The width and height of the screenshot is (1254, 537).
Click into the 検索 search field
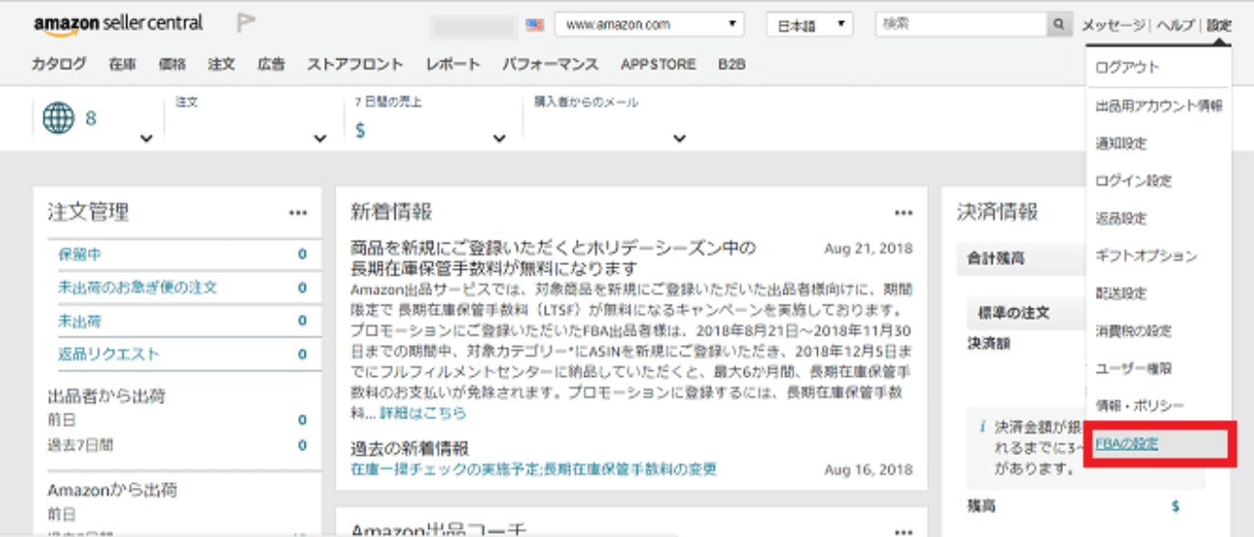[960, 25]
